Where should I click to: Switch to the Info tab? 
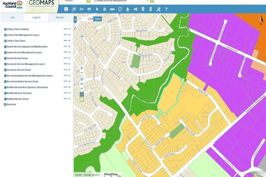12,18
